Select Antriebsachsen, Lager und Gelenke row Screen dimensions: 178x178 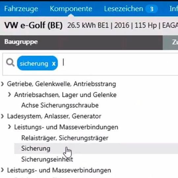coord(65,95)
